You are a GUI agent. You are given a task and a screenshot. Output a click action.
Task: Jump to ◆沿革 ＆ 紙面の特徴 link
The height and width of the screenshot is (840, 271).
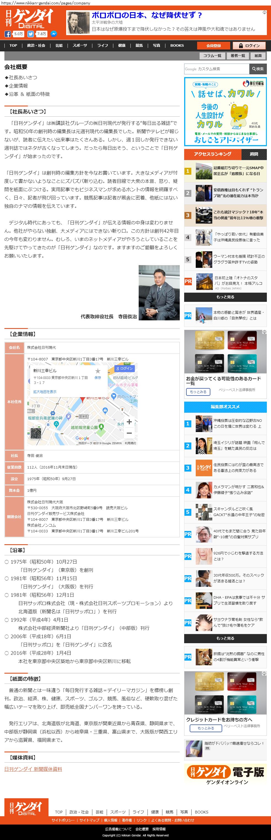click(x=27, y=94)
